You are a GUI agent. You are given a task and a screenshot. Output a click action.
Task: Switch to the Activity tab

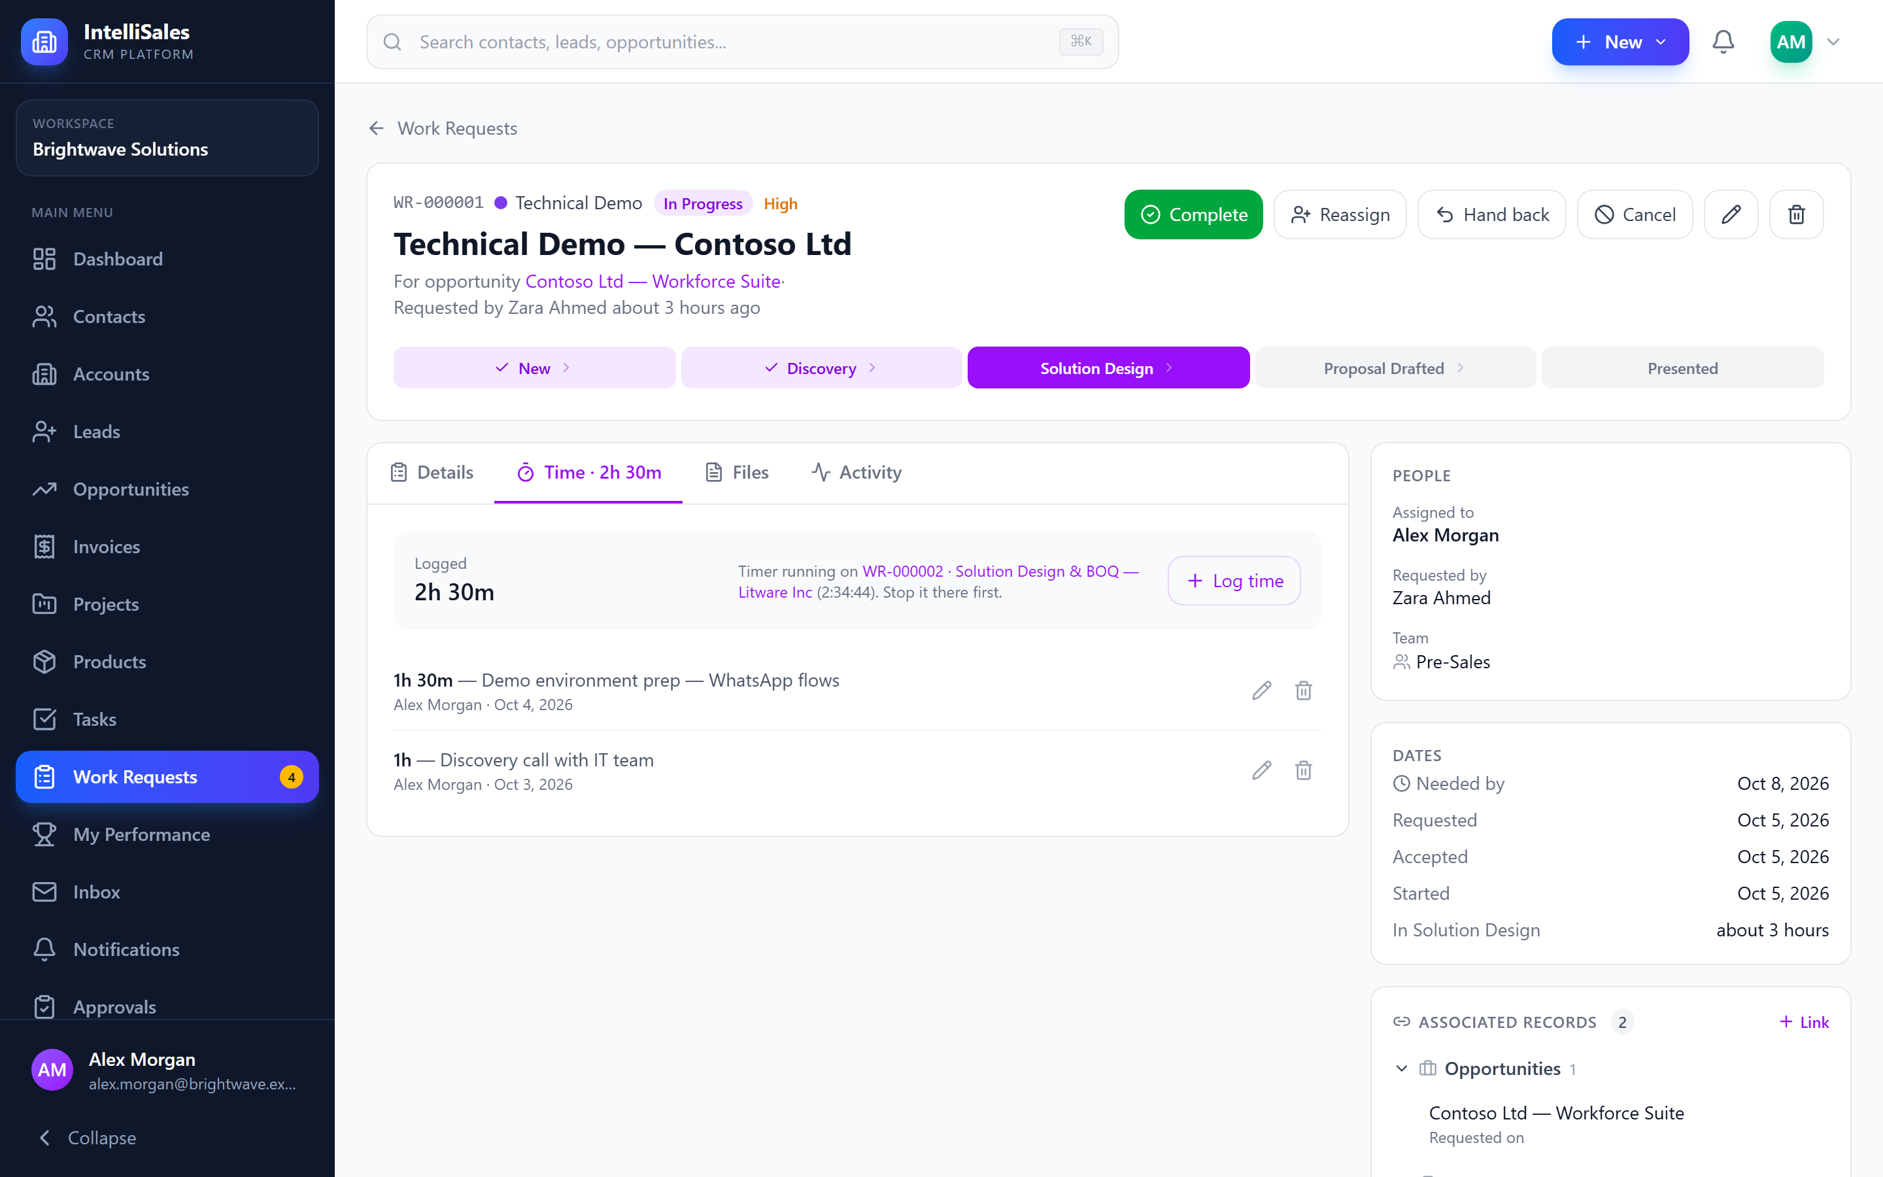pos(857,473)
